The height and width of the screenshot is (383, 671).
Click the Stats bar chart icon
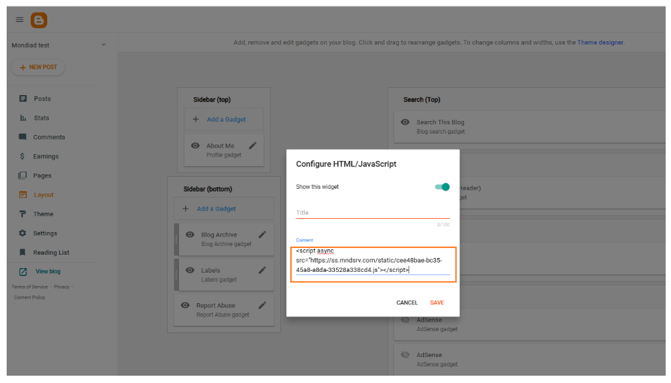click(x=23, y=118)
